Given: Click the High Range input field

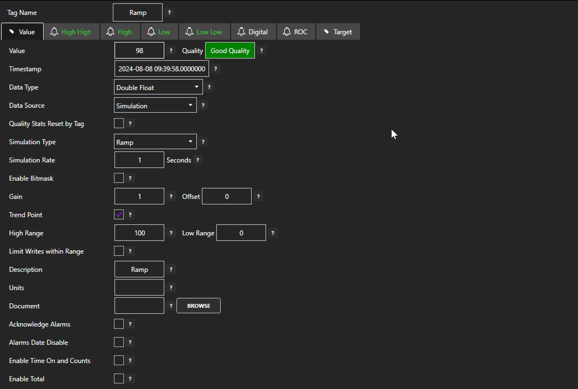Looking at the screenshot, I should click(139, 233).
